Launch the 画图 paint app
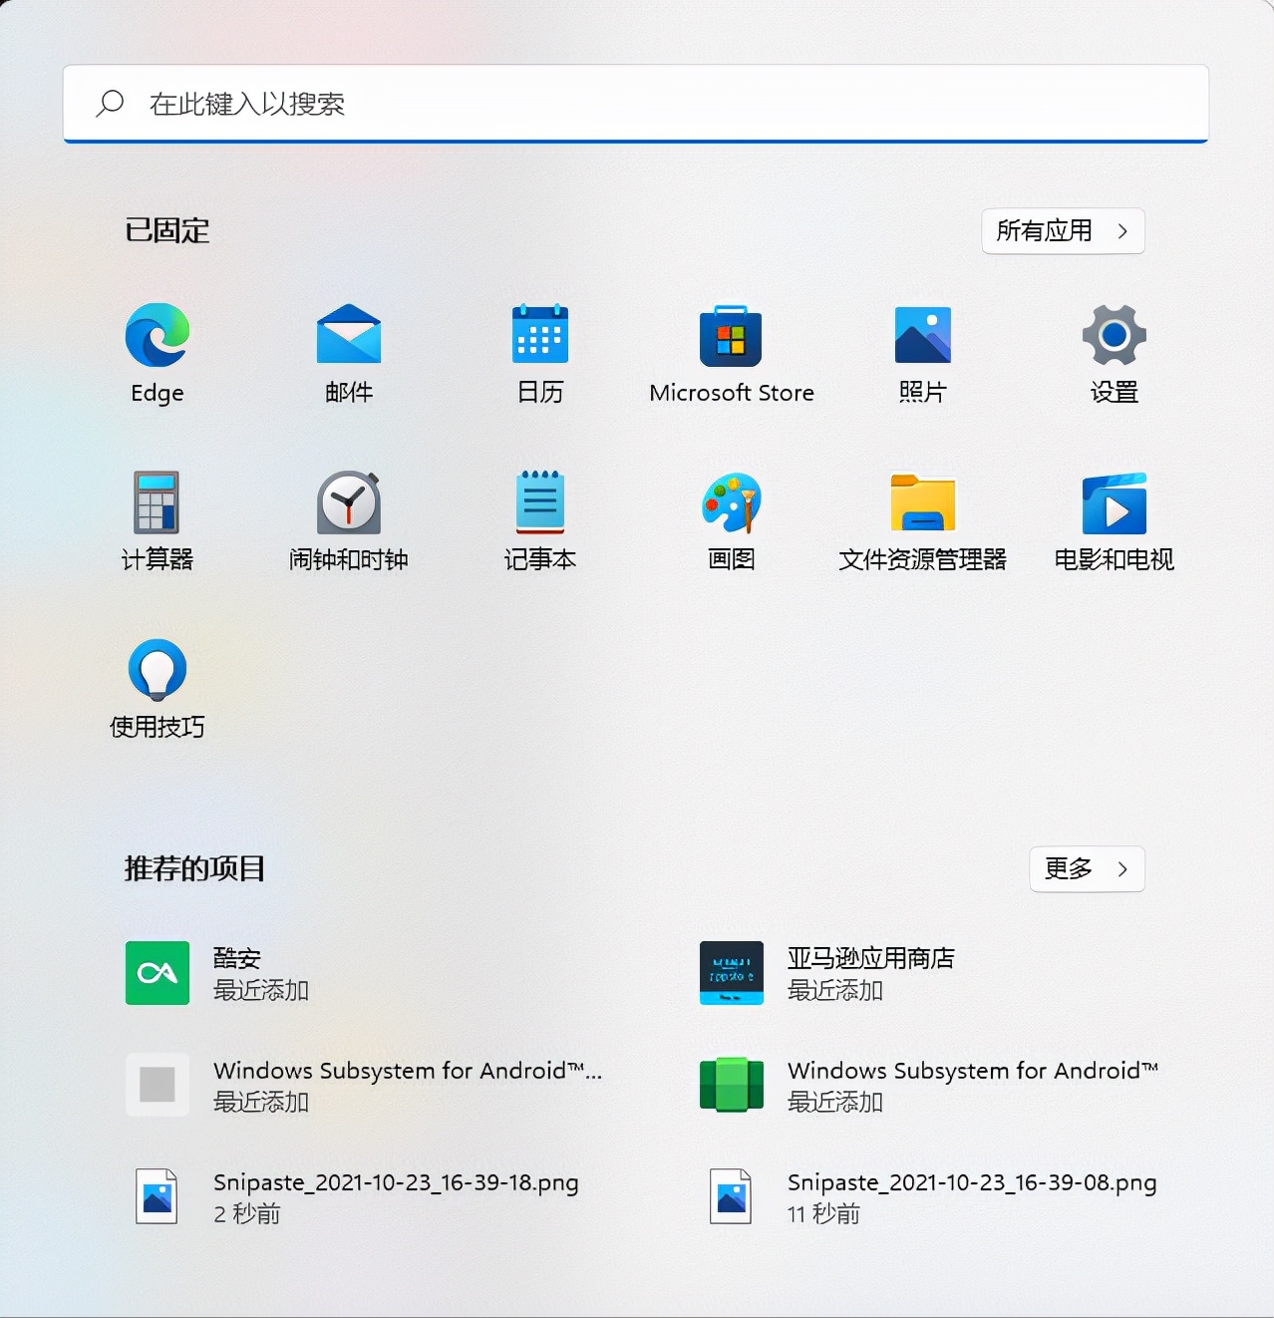 click(732, 502)
